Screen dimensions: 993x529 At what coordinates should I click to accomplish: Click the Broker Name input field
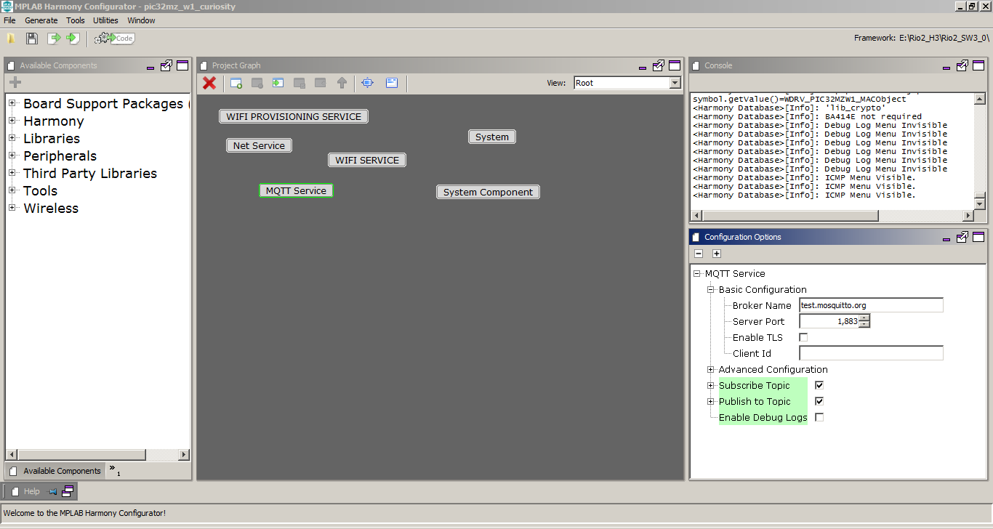tap(871, 305)
